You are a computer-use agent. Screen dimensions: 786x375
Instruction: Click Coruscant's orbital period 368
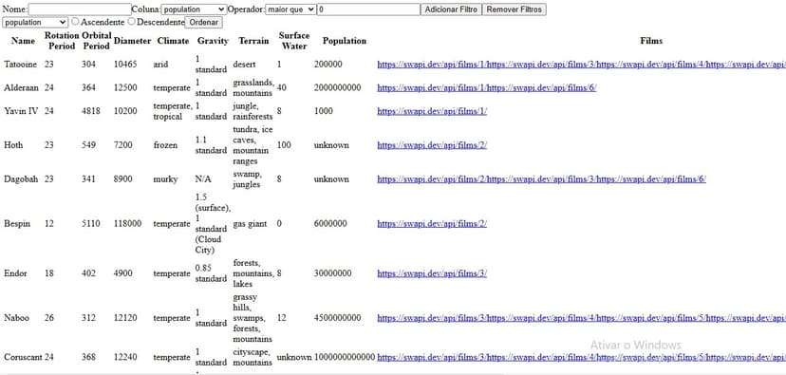click(88, 358)
